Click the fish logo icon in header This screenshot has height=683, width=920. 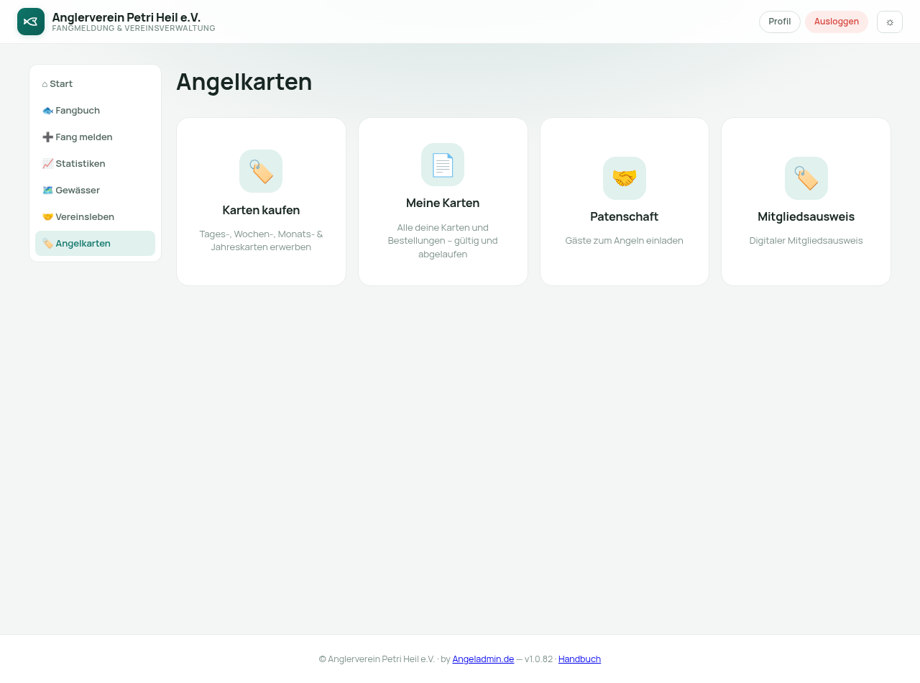pyautogui.click(x=31, y=22)
